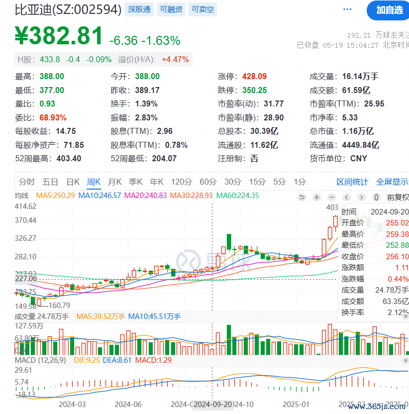
Task: Switch to the 分时 chart tab
Action: [27, 182]
